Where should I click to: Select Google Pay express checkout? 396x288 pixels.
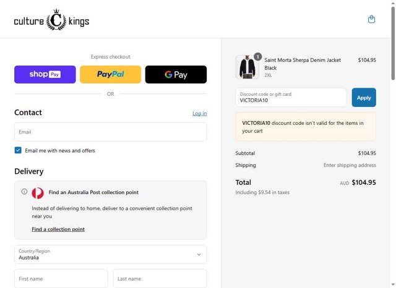click(176, 74)
